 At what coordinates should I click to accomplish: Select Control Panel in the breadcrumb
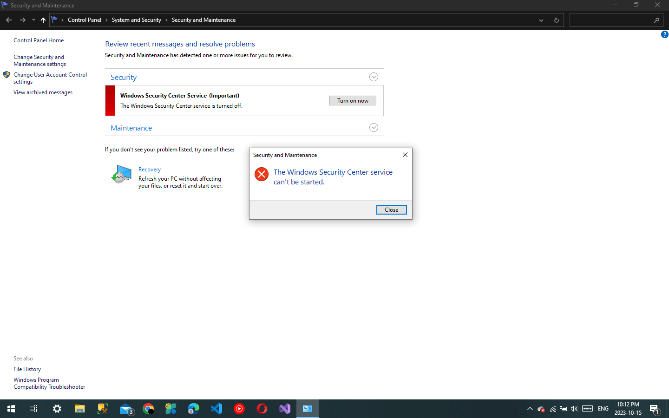click(85, 20)
